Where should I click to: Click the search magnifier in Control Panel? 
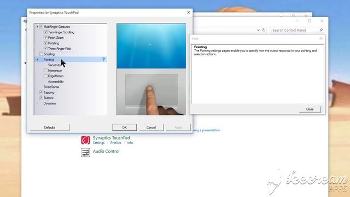click(321, 30)
